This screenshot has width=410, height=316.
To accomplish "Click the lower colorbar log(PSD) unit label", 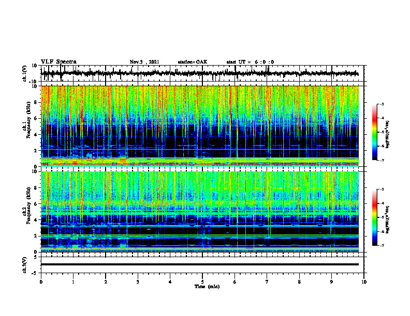I will (x=388, y=219).
